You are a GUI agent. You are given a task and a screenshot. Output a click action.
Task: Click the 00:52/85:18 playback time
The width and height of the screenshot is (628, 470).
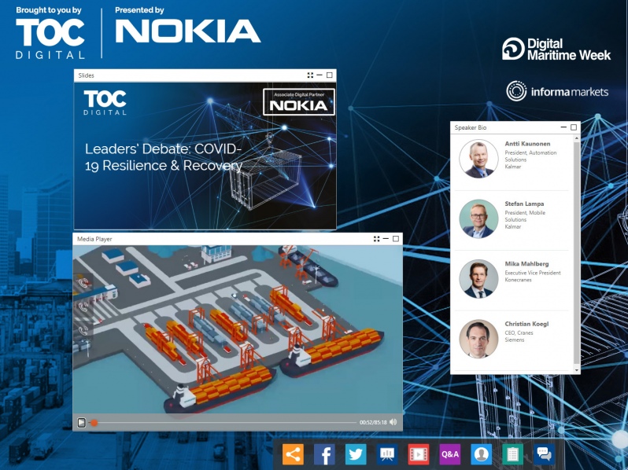(x=373, y=422)
